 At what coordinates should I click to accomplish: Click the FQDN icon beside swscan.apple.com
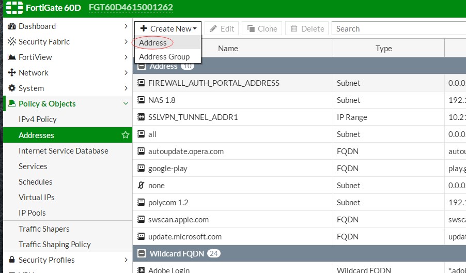[x=141, y=219]
